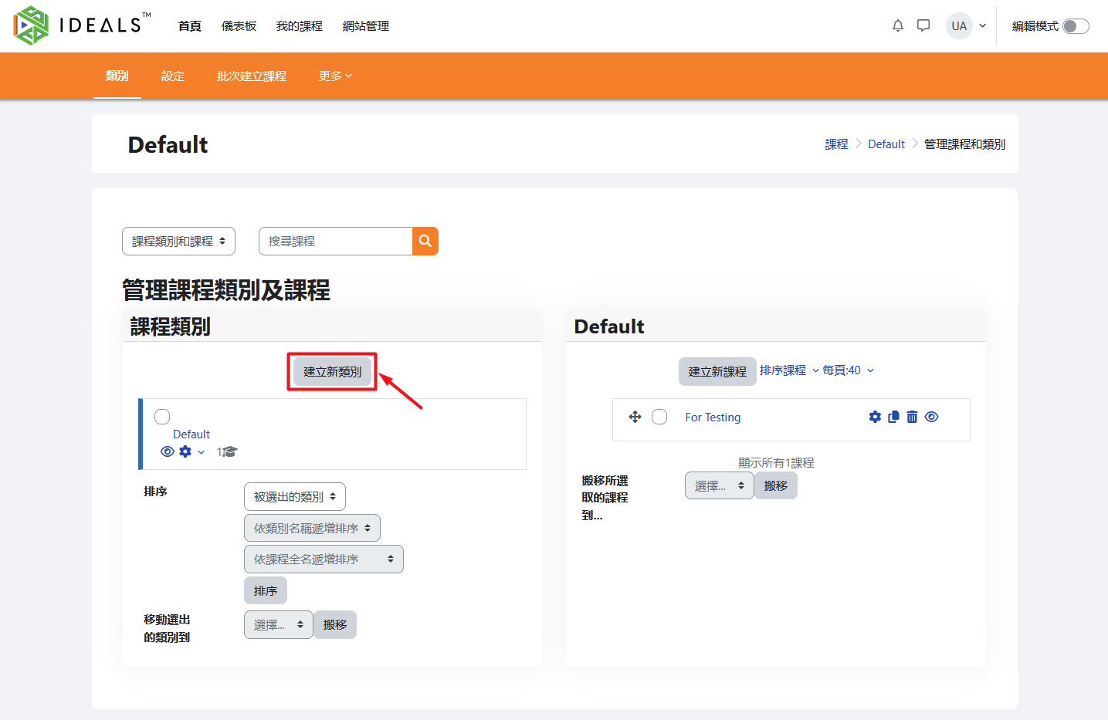Screen dimensions: 1108x720
Task: Delete the For Testing course via trash icon
Action: pos(912,417)
